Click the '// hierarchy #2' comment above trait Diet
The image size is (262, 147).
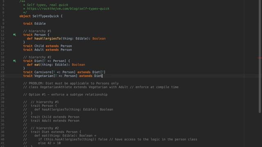[x=37, y=57]
